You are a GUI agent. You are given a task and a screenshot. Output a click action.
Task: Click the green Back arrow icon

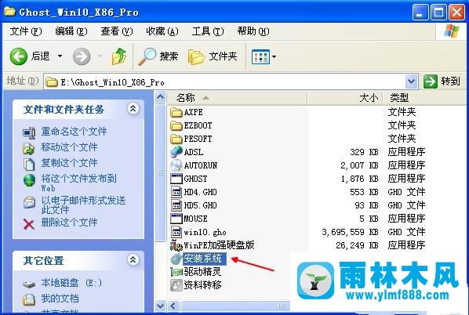(19, 56)
